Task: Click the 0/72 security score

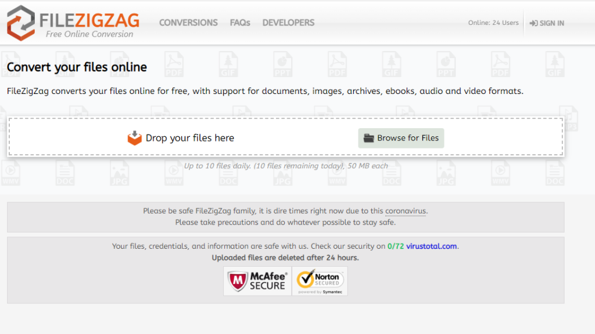Action: (395, 246)
